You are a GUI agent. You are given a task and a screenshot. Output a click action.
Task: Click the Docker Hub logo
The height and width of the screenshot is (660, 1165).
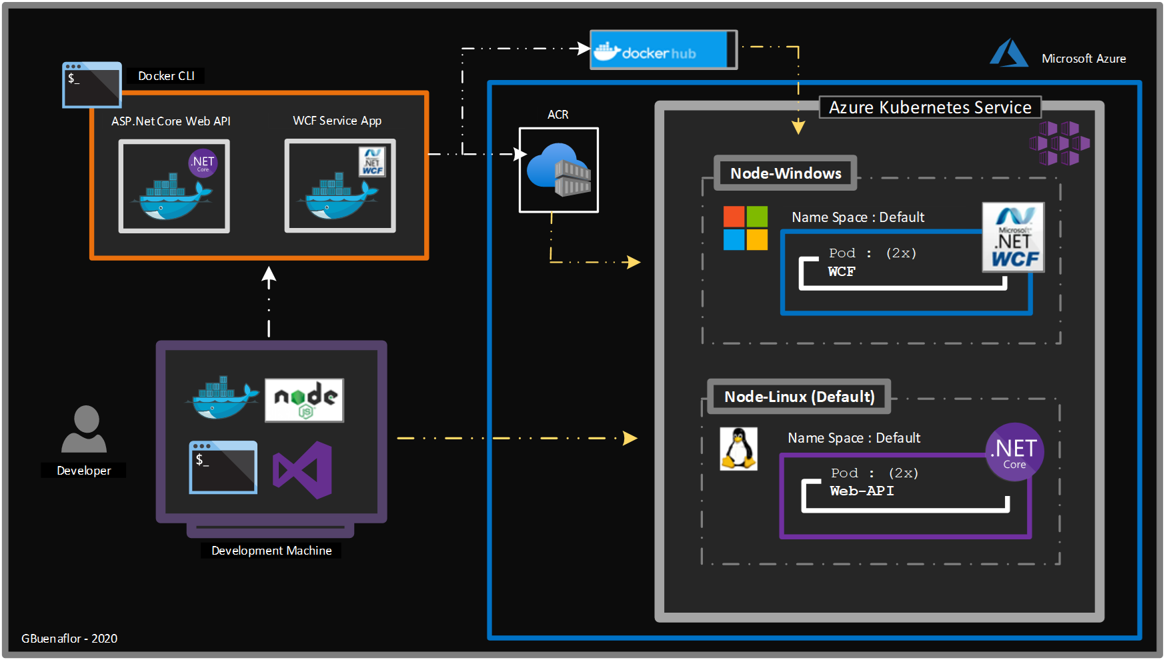(x=664, y=50)
